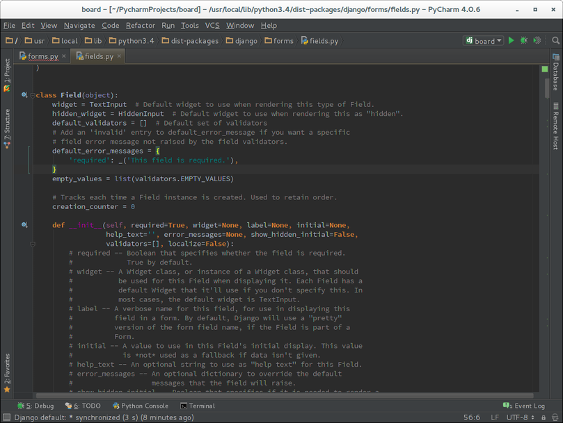Click the forms folder breadcrumb

(x=279, y=40)
